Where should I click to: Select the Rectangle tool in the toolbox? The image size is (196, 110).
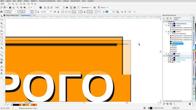click(2, 37)
